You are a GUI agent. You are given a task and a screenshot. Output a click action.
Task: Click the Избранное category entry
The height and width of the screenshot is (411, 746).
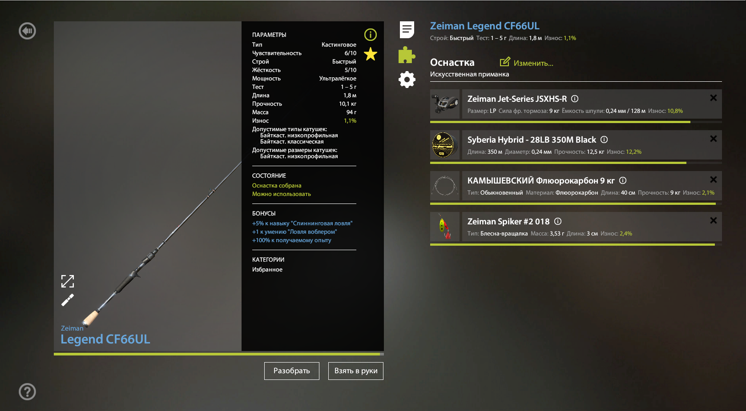point(267,269)
